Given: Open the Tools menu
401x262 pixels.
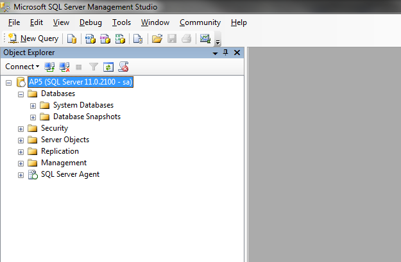Looking at the screenshot, I should coord(121,22).
